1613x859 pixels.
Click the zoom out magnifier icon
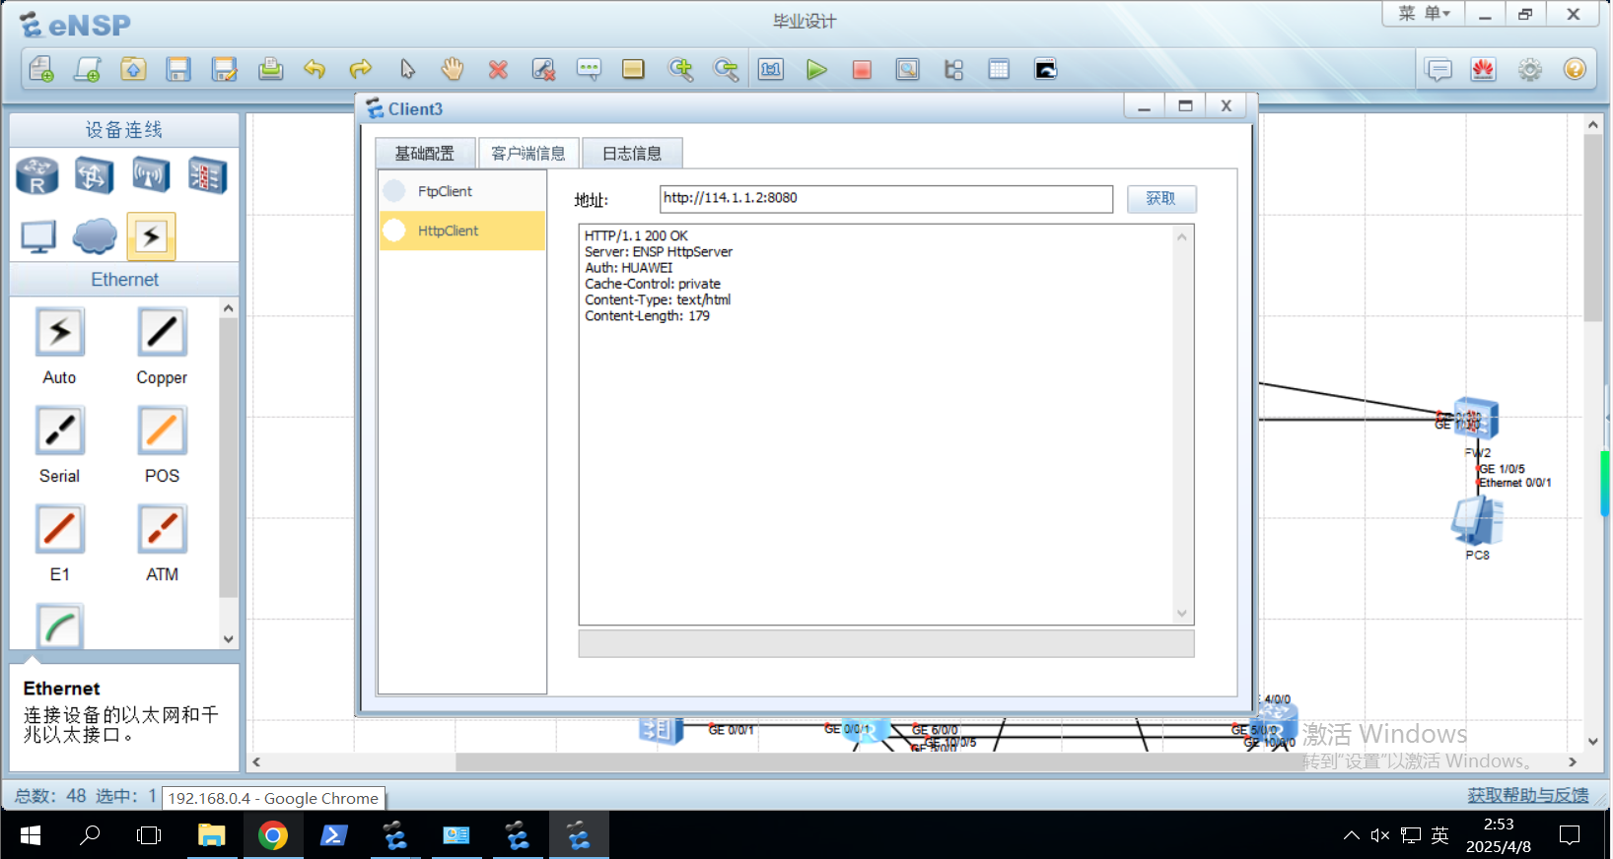click(726, 69)
